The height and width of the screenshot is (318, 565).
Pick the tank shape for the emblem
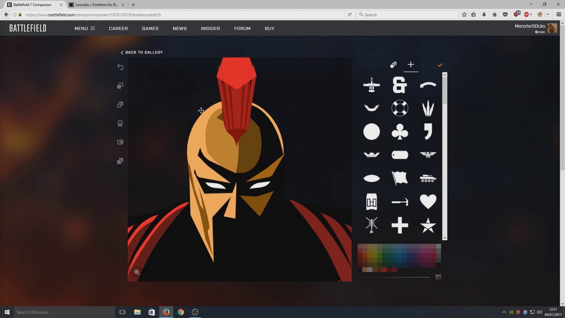pyautogui.click(x=428, y=178)
